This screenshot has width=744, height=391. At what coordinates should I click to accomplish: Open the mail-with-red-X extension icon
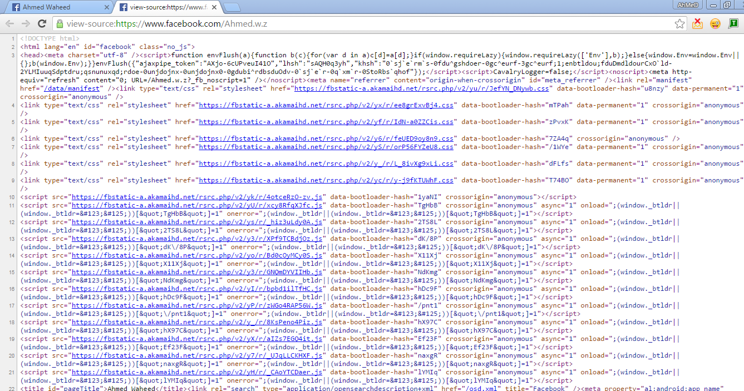click(697, 24)
